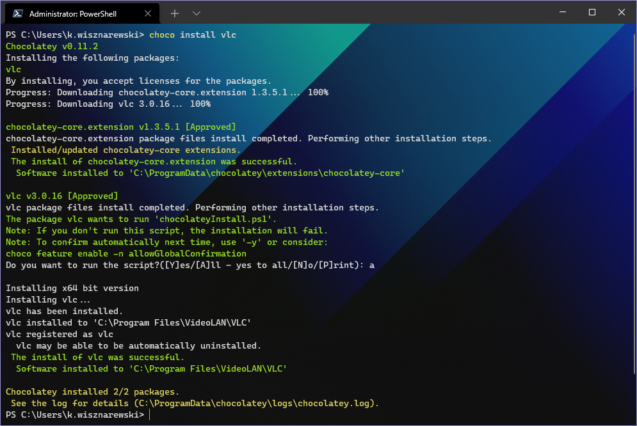
Task: Click the 'Downloading vlc 3.0.16' progress line
Action: pos(108,104)
